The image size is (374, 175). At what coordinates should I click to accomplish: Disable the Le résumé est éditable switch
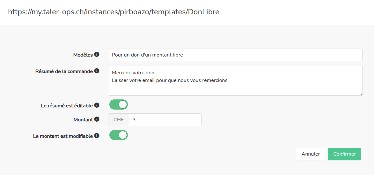119,104
